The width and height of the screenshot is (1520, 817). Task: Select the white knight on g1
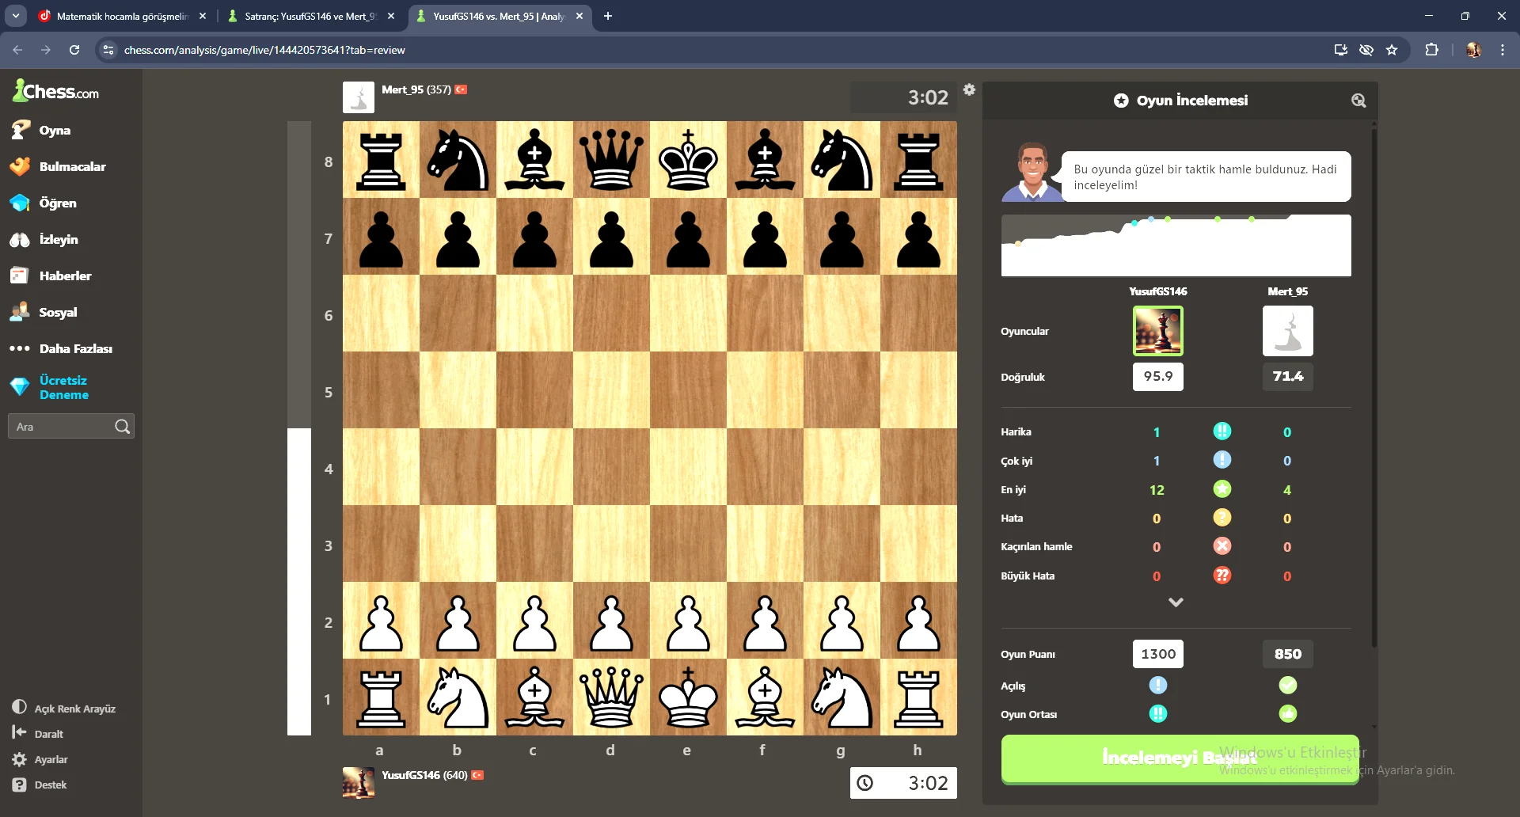[x=842, y=697]
